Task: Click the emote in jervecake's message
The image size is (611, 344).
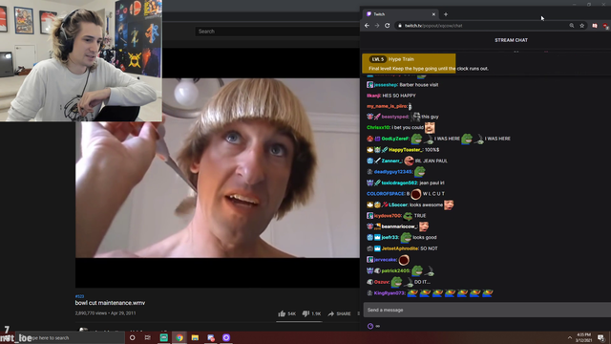Action: click(404, 259)
